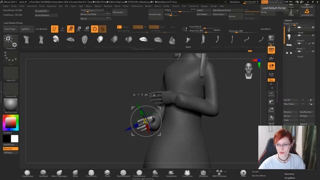Click the camera head orientation widget
Image resolution: width=320 pixels, height=180 pixels.
pos(248,71)
